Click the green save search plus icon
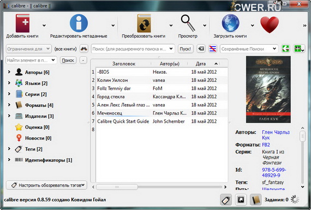 coord(298,49)
